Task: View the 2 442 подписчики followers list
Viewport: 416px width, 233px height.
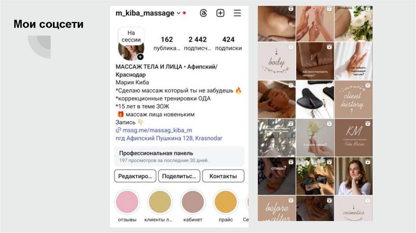Action: (197, 43)
